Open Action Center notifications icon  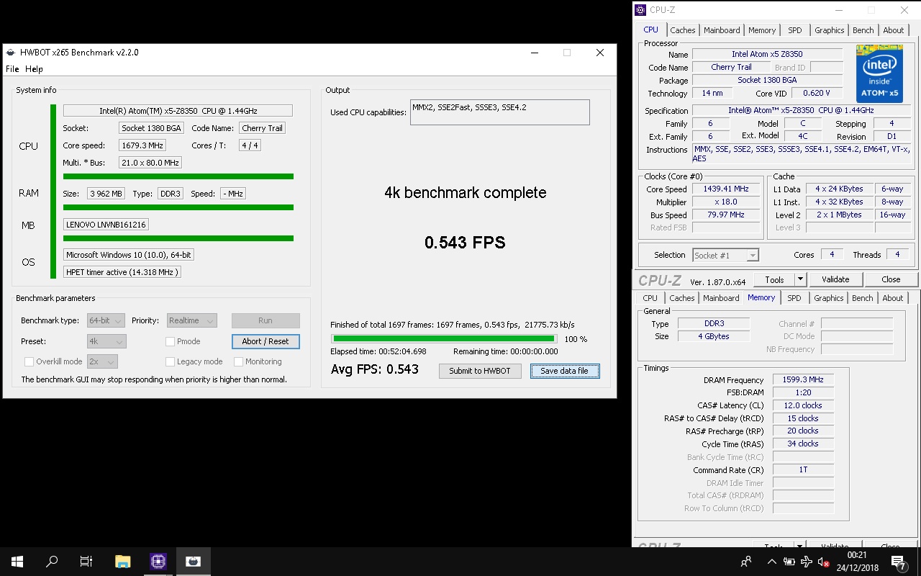click(x=899, y=562)
